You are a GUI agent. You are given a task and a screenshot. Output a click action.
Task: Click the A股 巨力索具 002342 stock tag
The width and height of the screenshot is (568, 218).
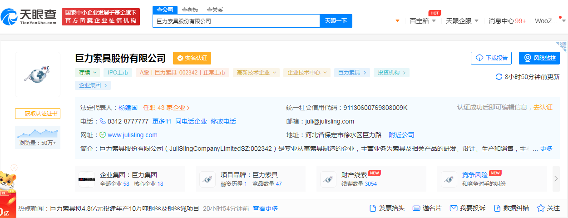pos(183,72)
